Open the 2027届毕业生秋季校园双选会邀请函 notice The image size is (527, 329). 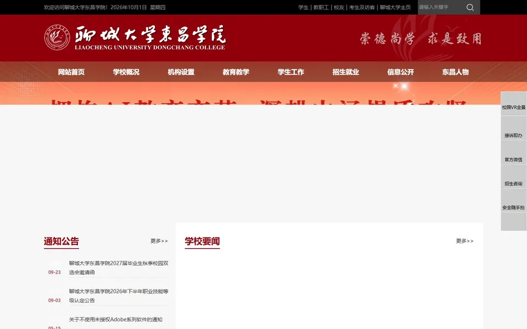[x=119, y=268]
